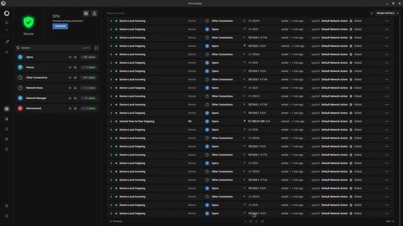Open three-dot menu of Internet Peer-to-Peer Outgoing row

pos(387,121)
